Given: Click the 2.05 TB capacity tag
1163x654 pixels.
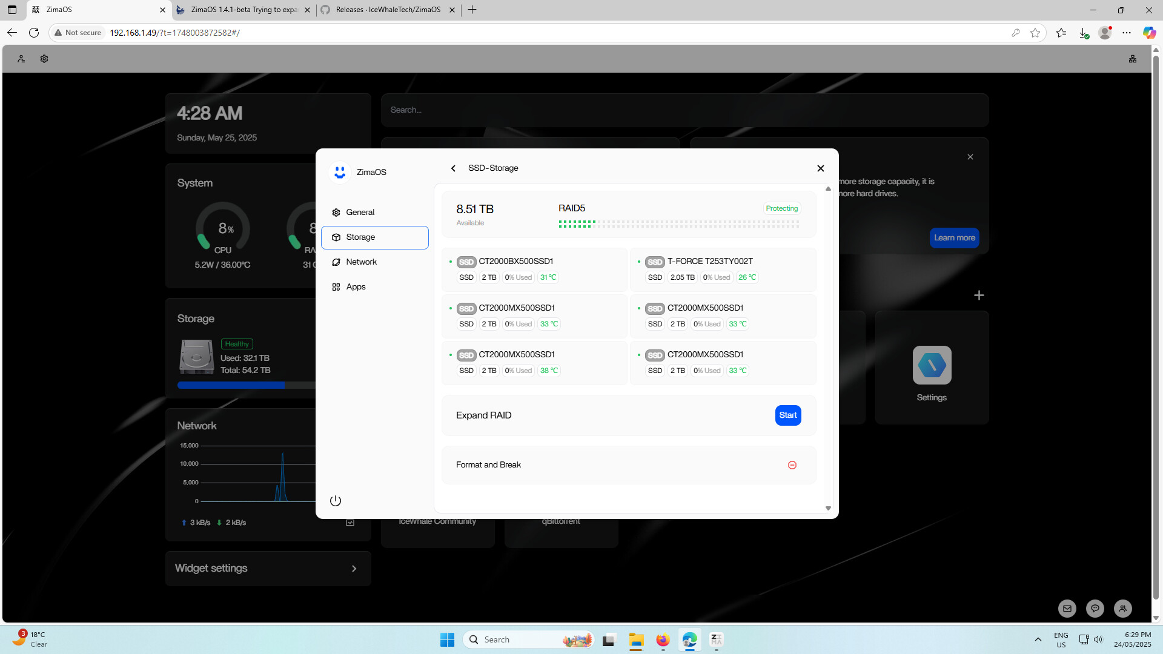Looking at the screenshot, I should pyautogui.click(x=682, y=277).
